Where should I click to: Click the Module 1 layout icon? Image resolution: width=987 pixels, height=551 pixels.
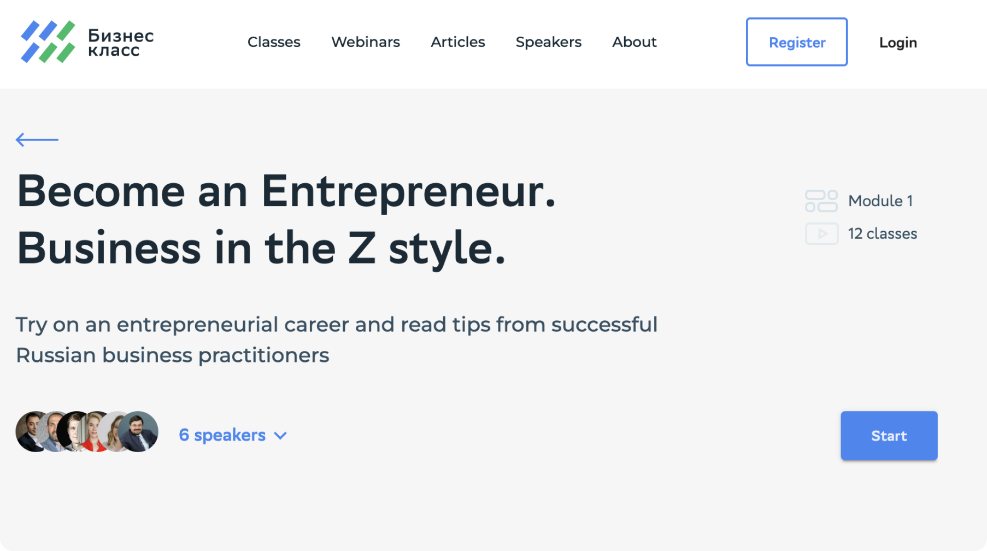point(821,201)
